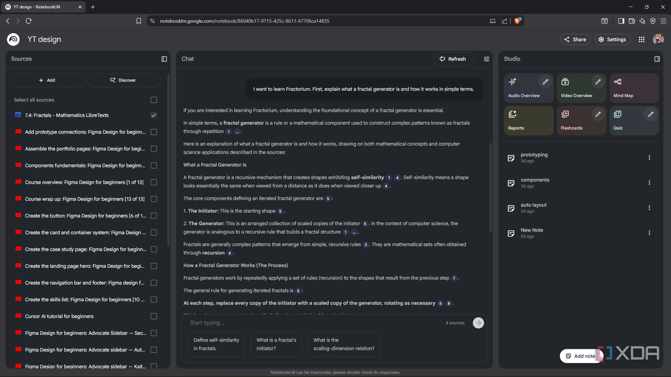Collapse the Sources panel

point(164,59)
